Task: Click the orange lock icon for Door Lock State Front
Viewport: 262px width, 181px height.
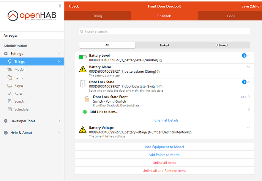Action: (86, 99)
